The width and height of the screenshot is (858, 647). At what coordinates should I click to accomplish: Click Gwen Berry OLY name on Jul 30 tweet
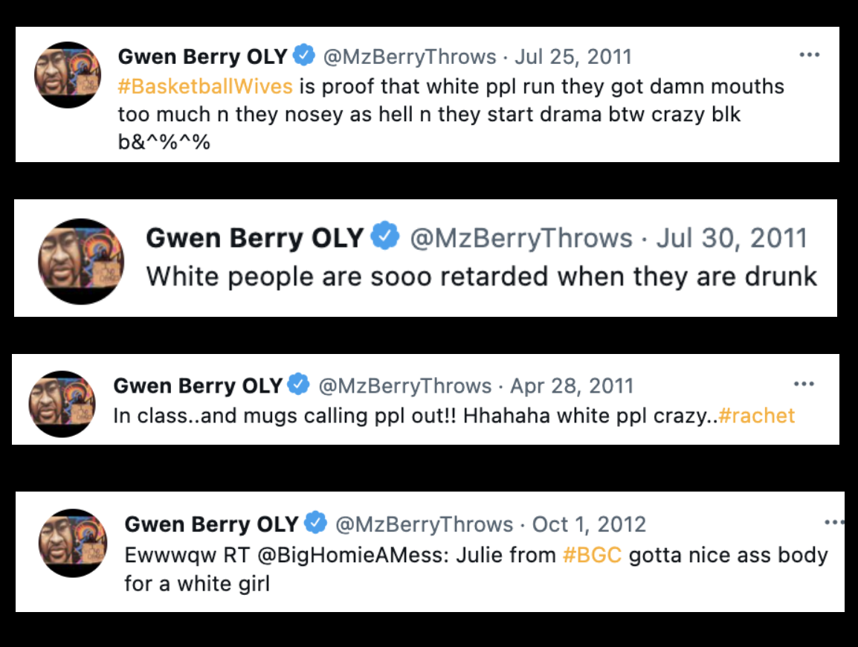(x=254, y=237)
